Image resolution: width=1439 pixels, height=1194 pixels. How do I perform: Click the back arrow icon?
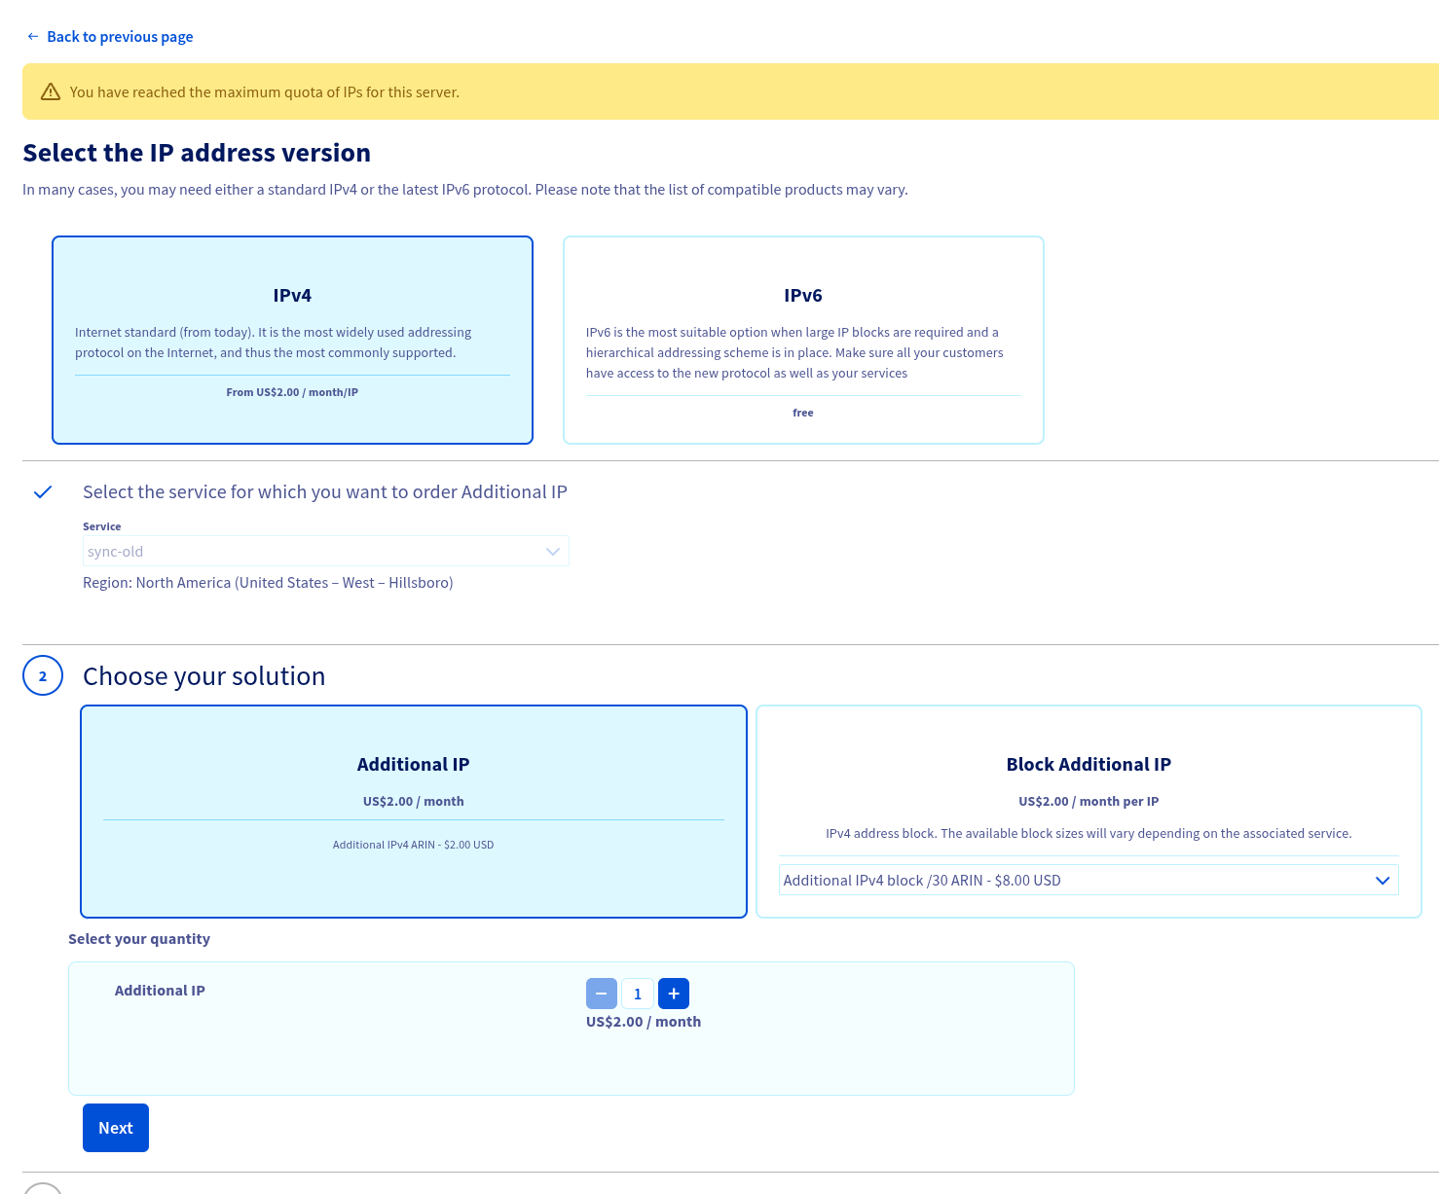click(33, 37)
